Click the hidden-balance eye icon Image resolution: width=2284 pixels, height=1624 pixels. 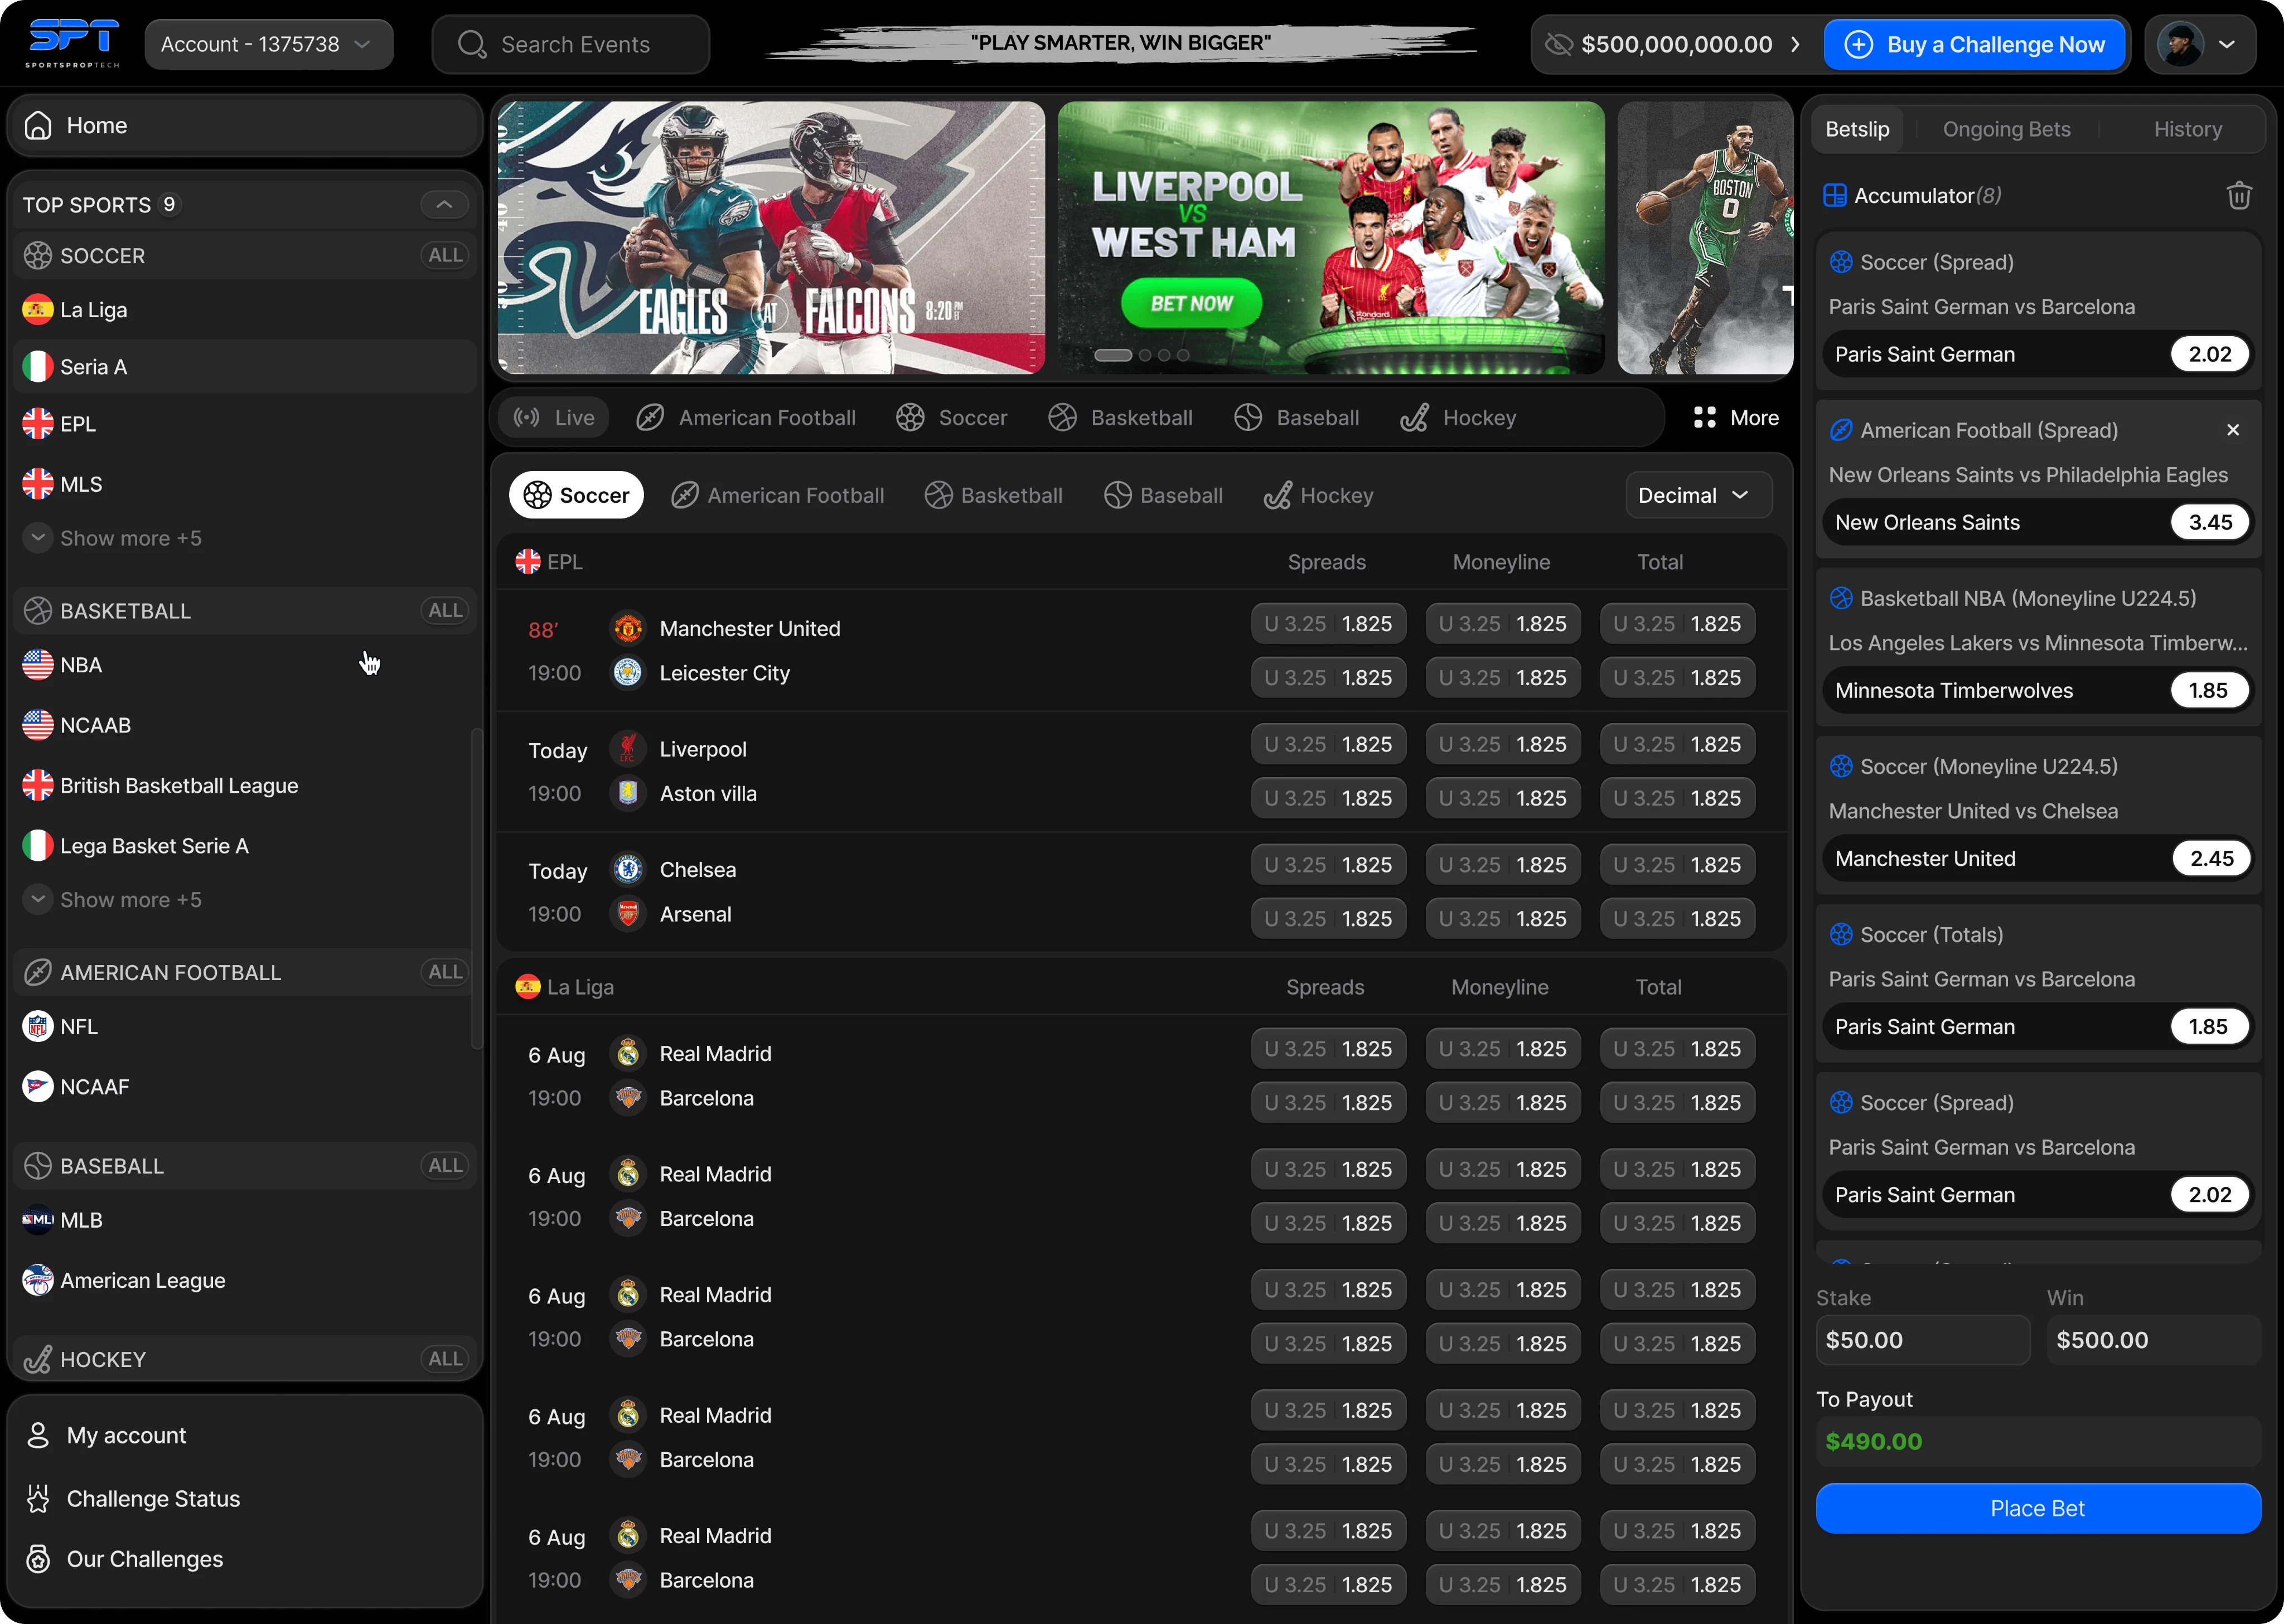(x=1558, y=44)
